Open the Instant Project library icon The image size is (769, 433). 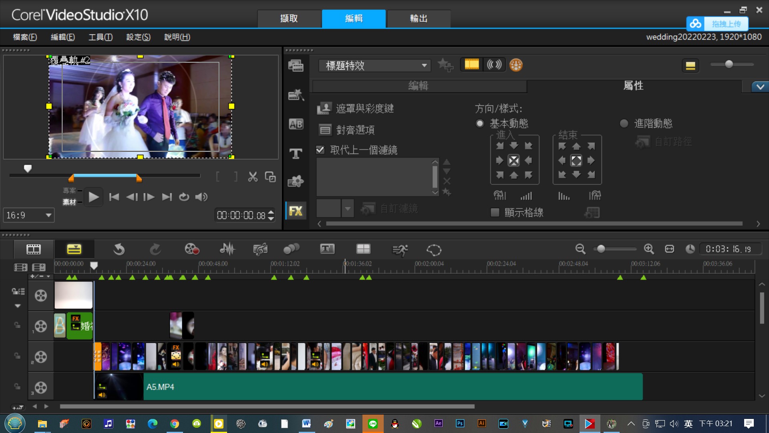(296, 95)
